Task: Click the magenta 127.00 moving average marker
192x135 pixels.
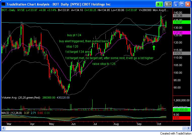Action: tap(181, 33)
